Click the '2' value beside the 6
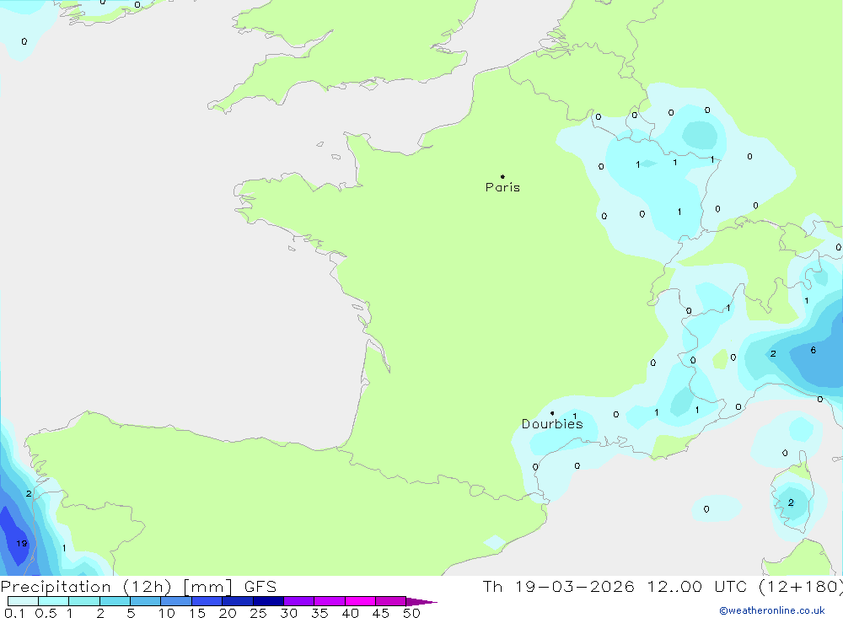This screenshot has height=618, width=843. click(773, 353)
